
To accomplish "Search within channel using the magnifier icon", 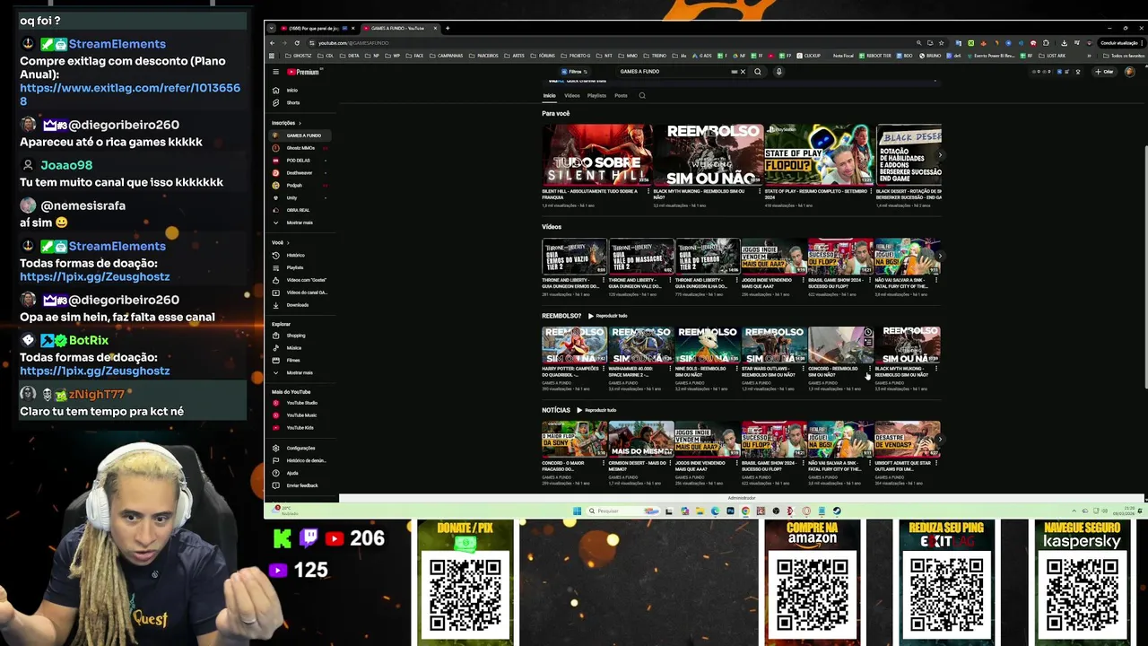I will pos(642,95).
